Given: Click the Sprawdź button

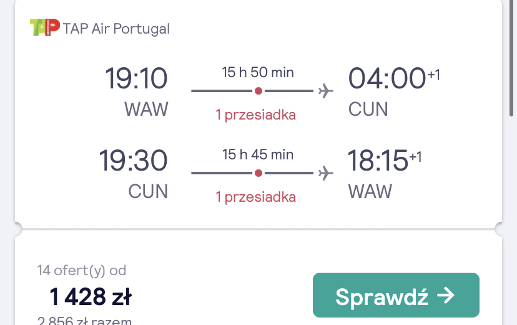Looking at the screenshot, I should pos(396,295).
